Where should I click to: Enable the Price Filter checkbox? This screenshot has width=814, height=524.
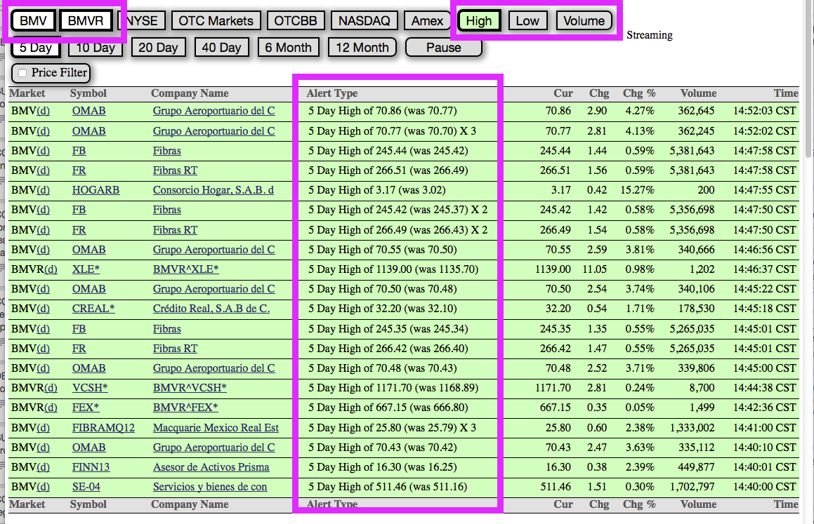(x=22, y=73)
